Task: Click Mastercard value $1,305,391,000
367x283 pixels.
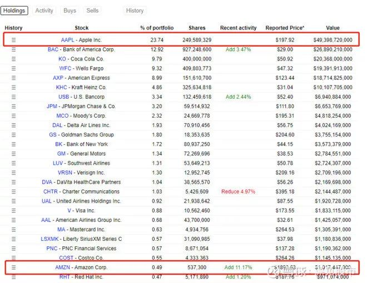Action: (x=333, y=230)
